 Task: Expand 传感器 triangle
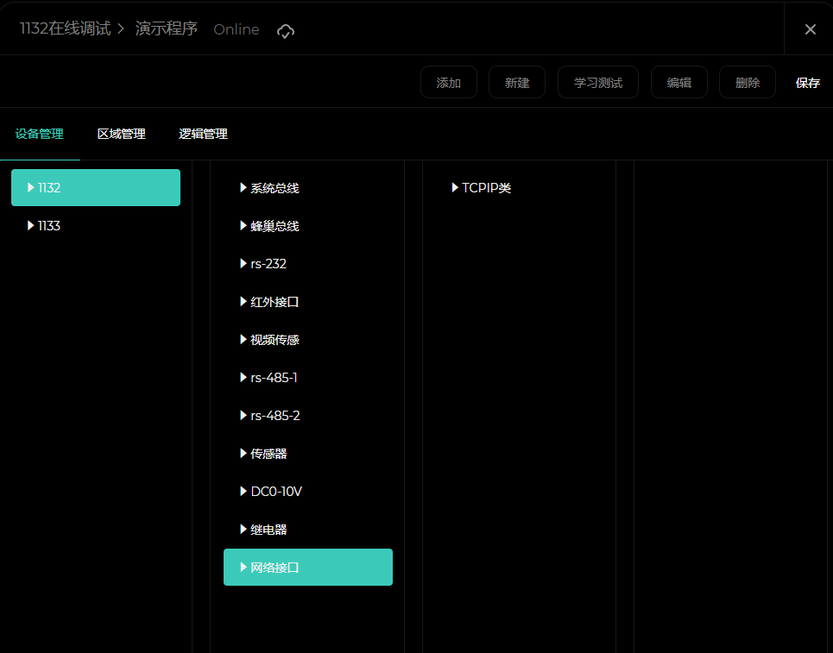[x=243, y=454]
